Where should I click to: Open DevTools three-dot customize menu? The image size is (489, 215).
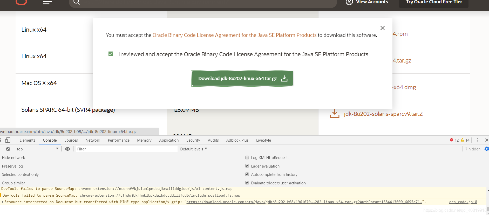478,140
